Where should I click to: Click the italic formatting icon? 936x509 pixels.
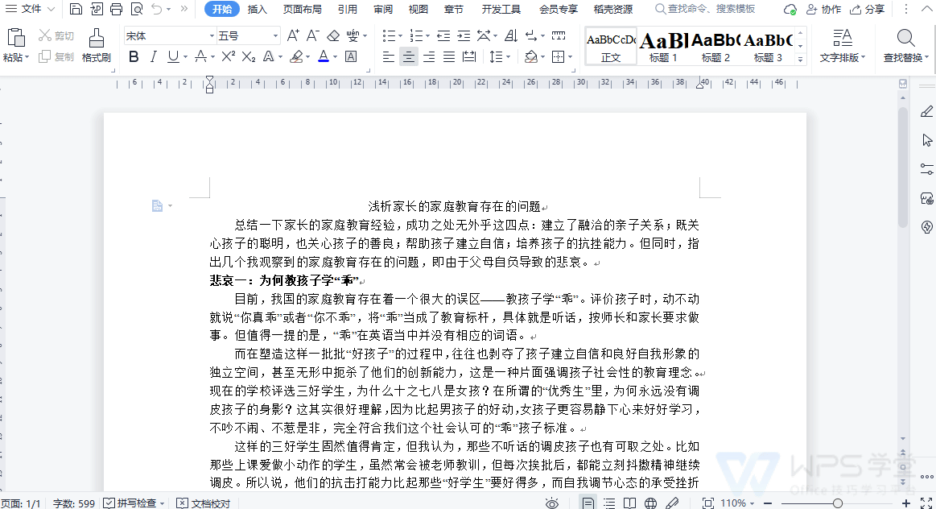[x=153, y=56]
